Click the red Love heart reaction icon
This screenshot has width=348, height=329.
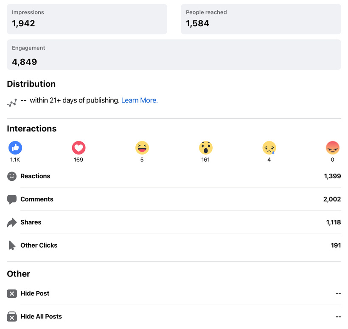79,148
